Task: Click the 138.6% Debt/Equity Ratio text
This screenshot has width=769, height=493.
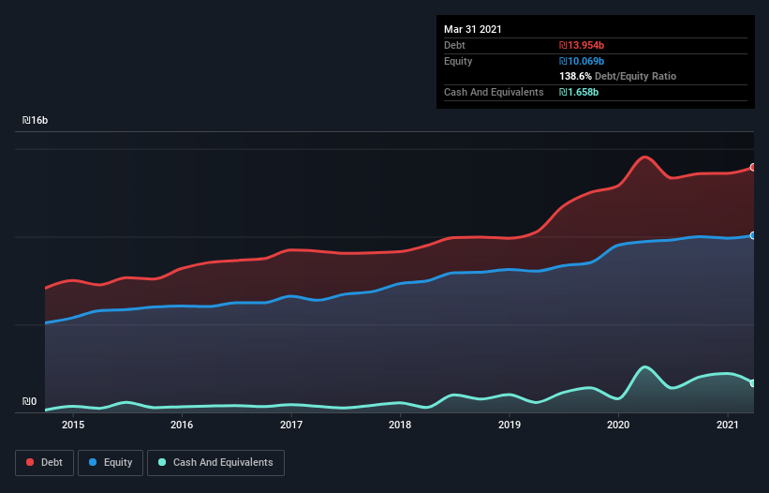Action: tap(618, 76)
